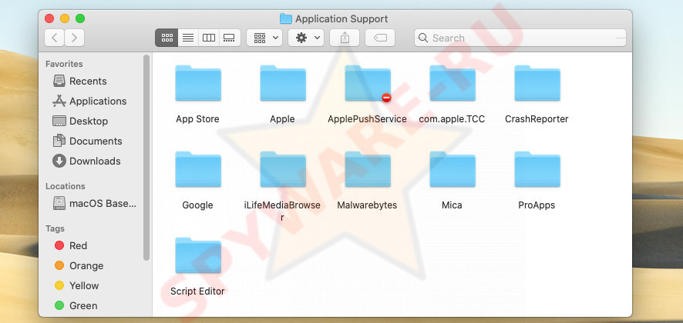Select the CrashReporter folder

537,84
